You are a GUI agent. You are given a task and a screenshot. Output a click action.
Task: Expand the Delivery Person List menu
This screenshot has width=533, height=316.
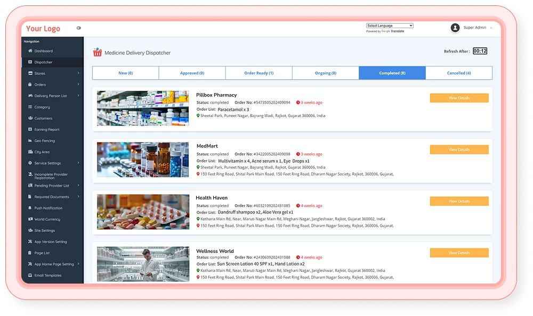coord(51,96)
